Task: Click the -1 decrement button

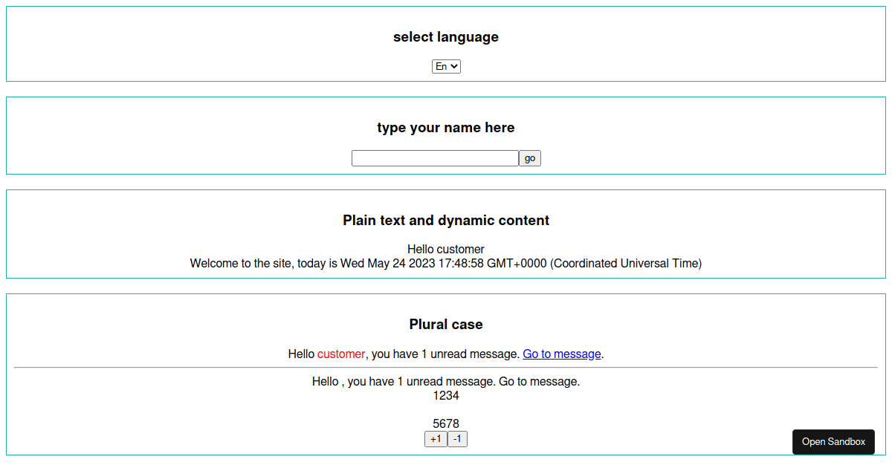Action: pyautogui.click(x=457, y=439)
